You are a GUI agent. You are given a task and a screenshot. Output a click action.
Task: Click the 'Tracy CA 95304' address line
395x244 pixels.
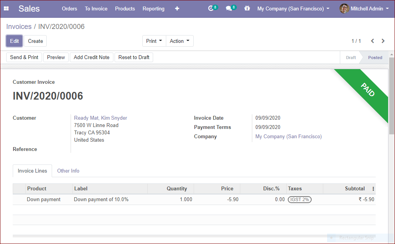92,132
